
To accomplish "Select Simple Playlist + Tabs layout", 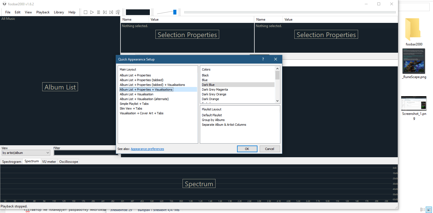I will coord(134,104).
